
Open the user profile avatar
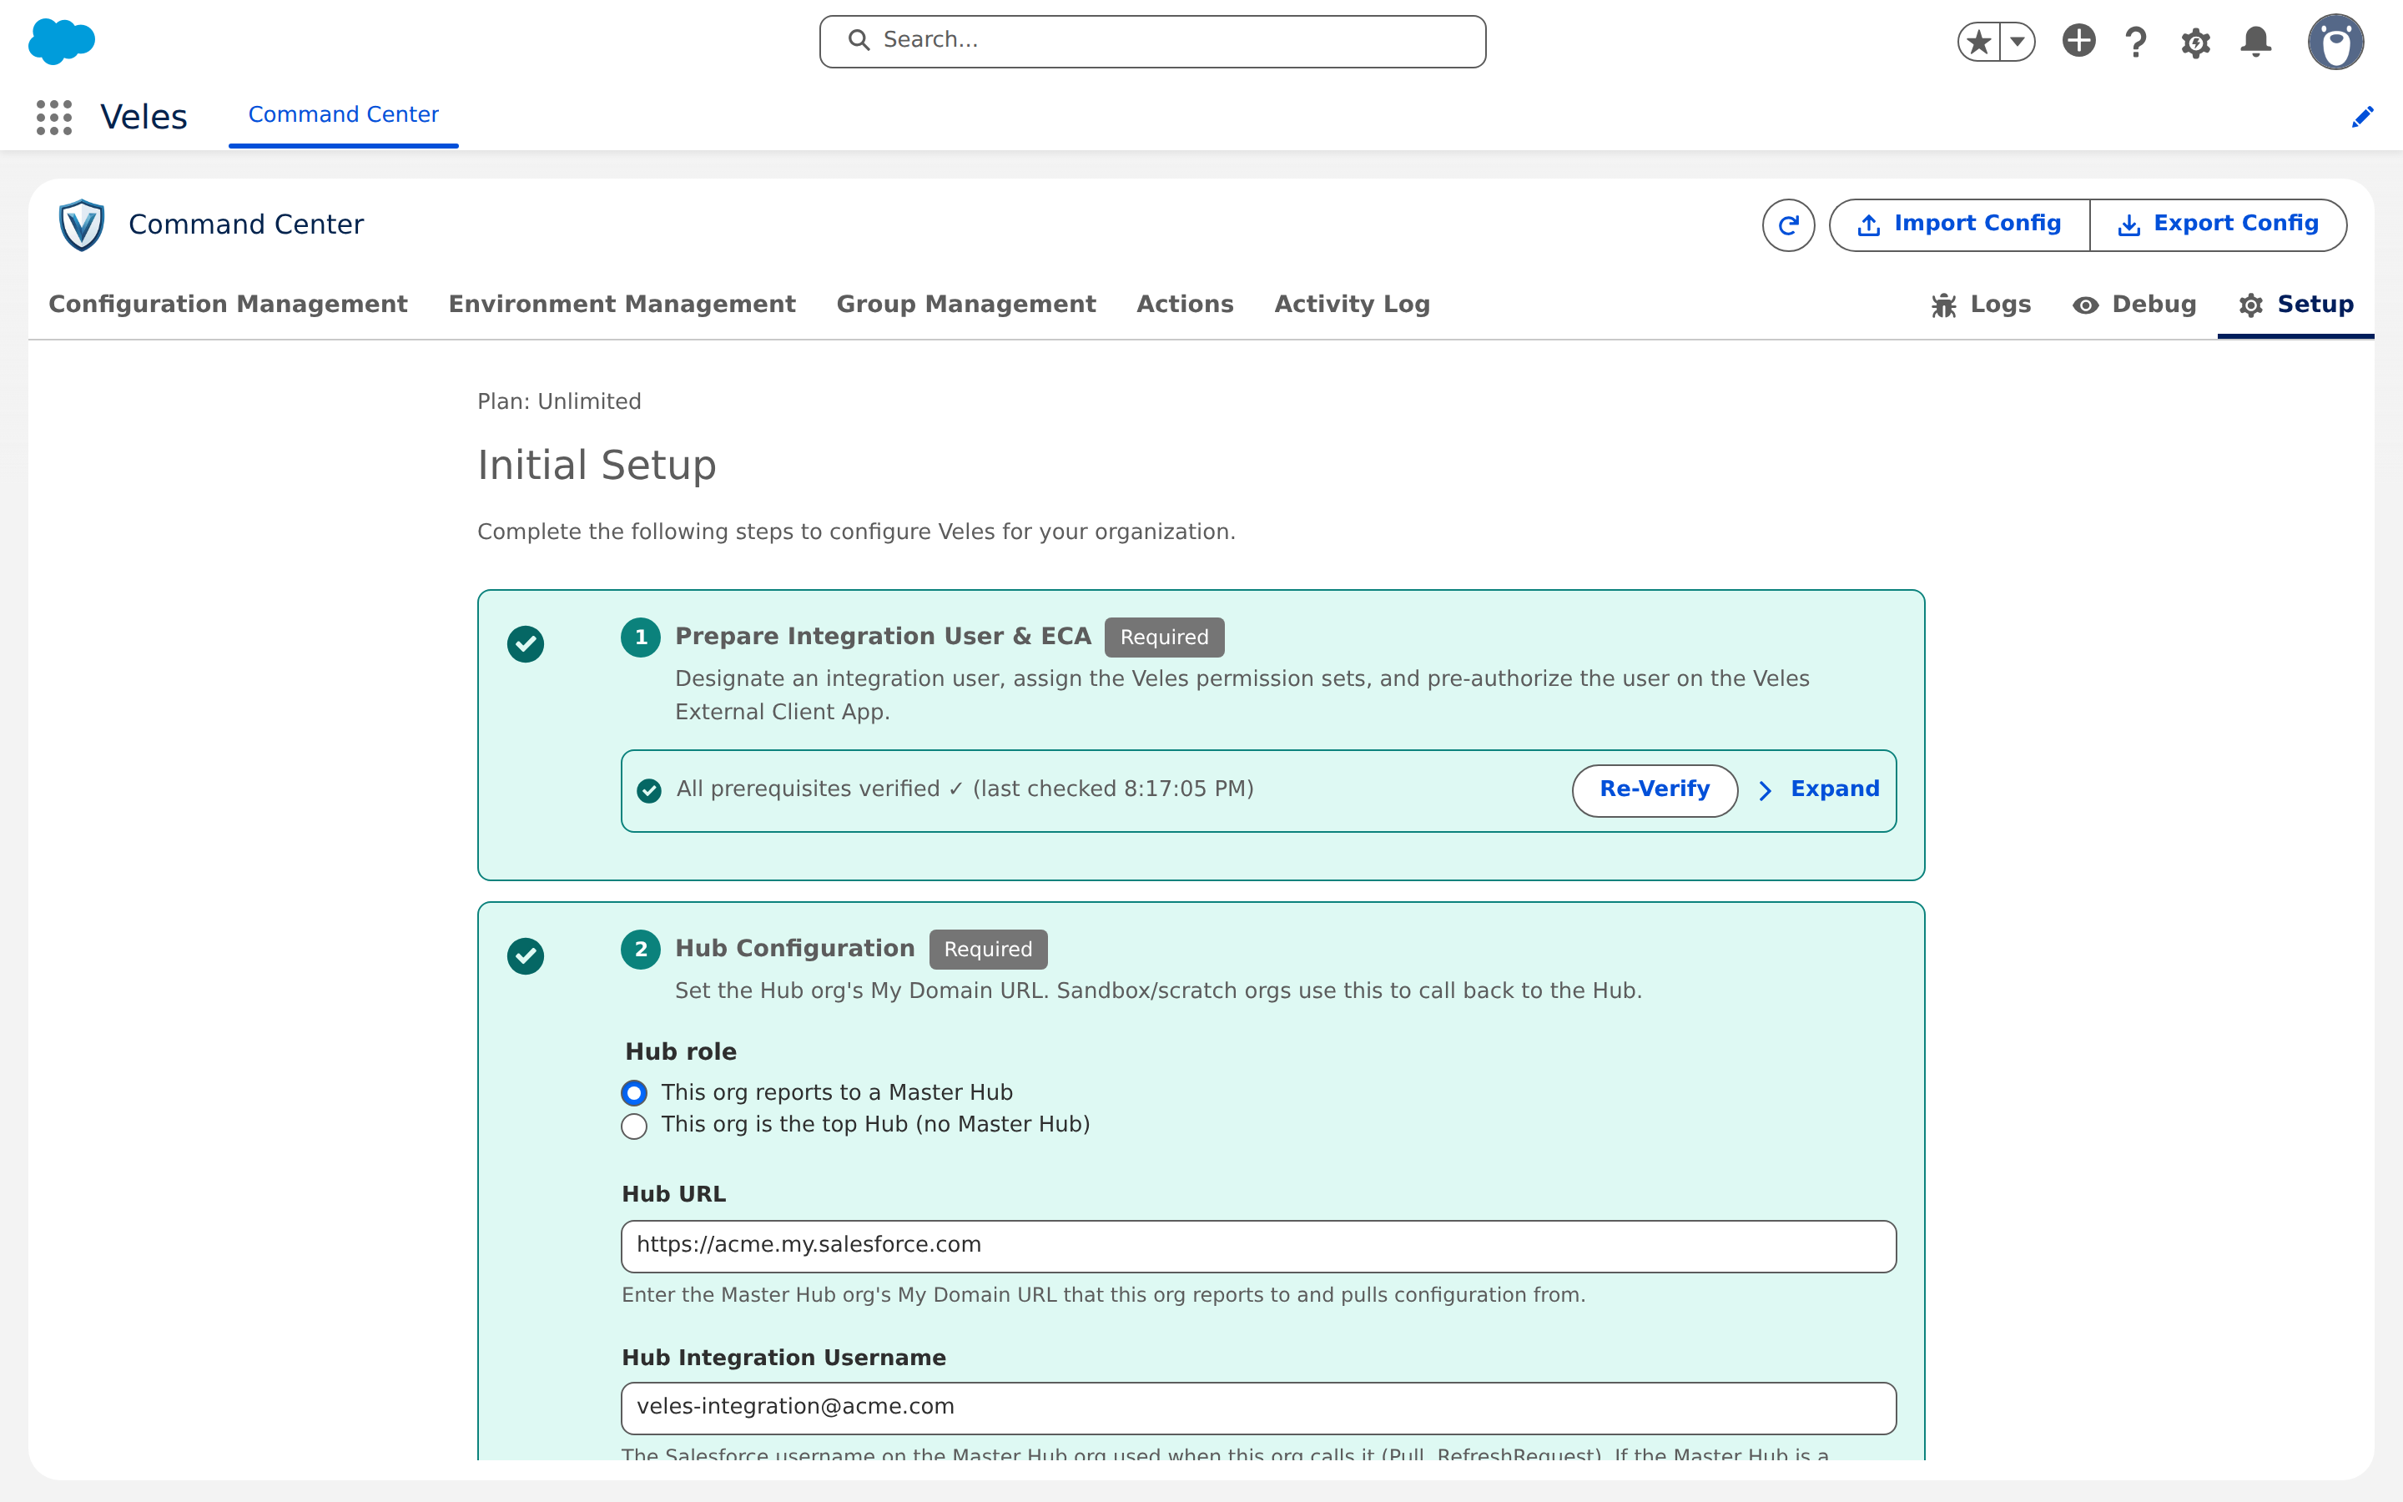pyautogui.click(x=2335, y=42)
